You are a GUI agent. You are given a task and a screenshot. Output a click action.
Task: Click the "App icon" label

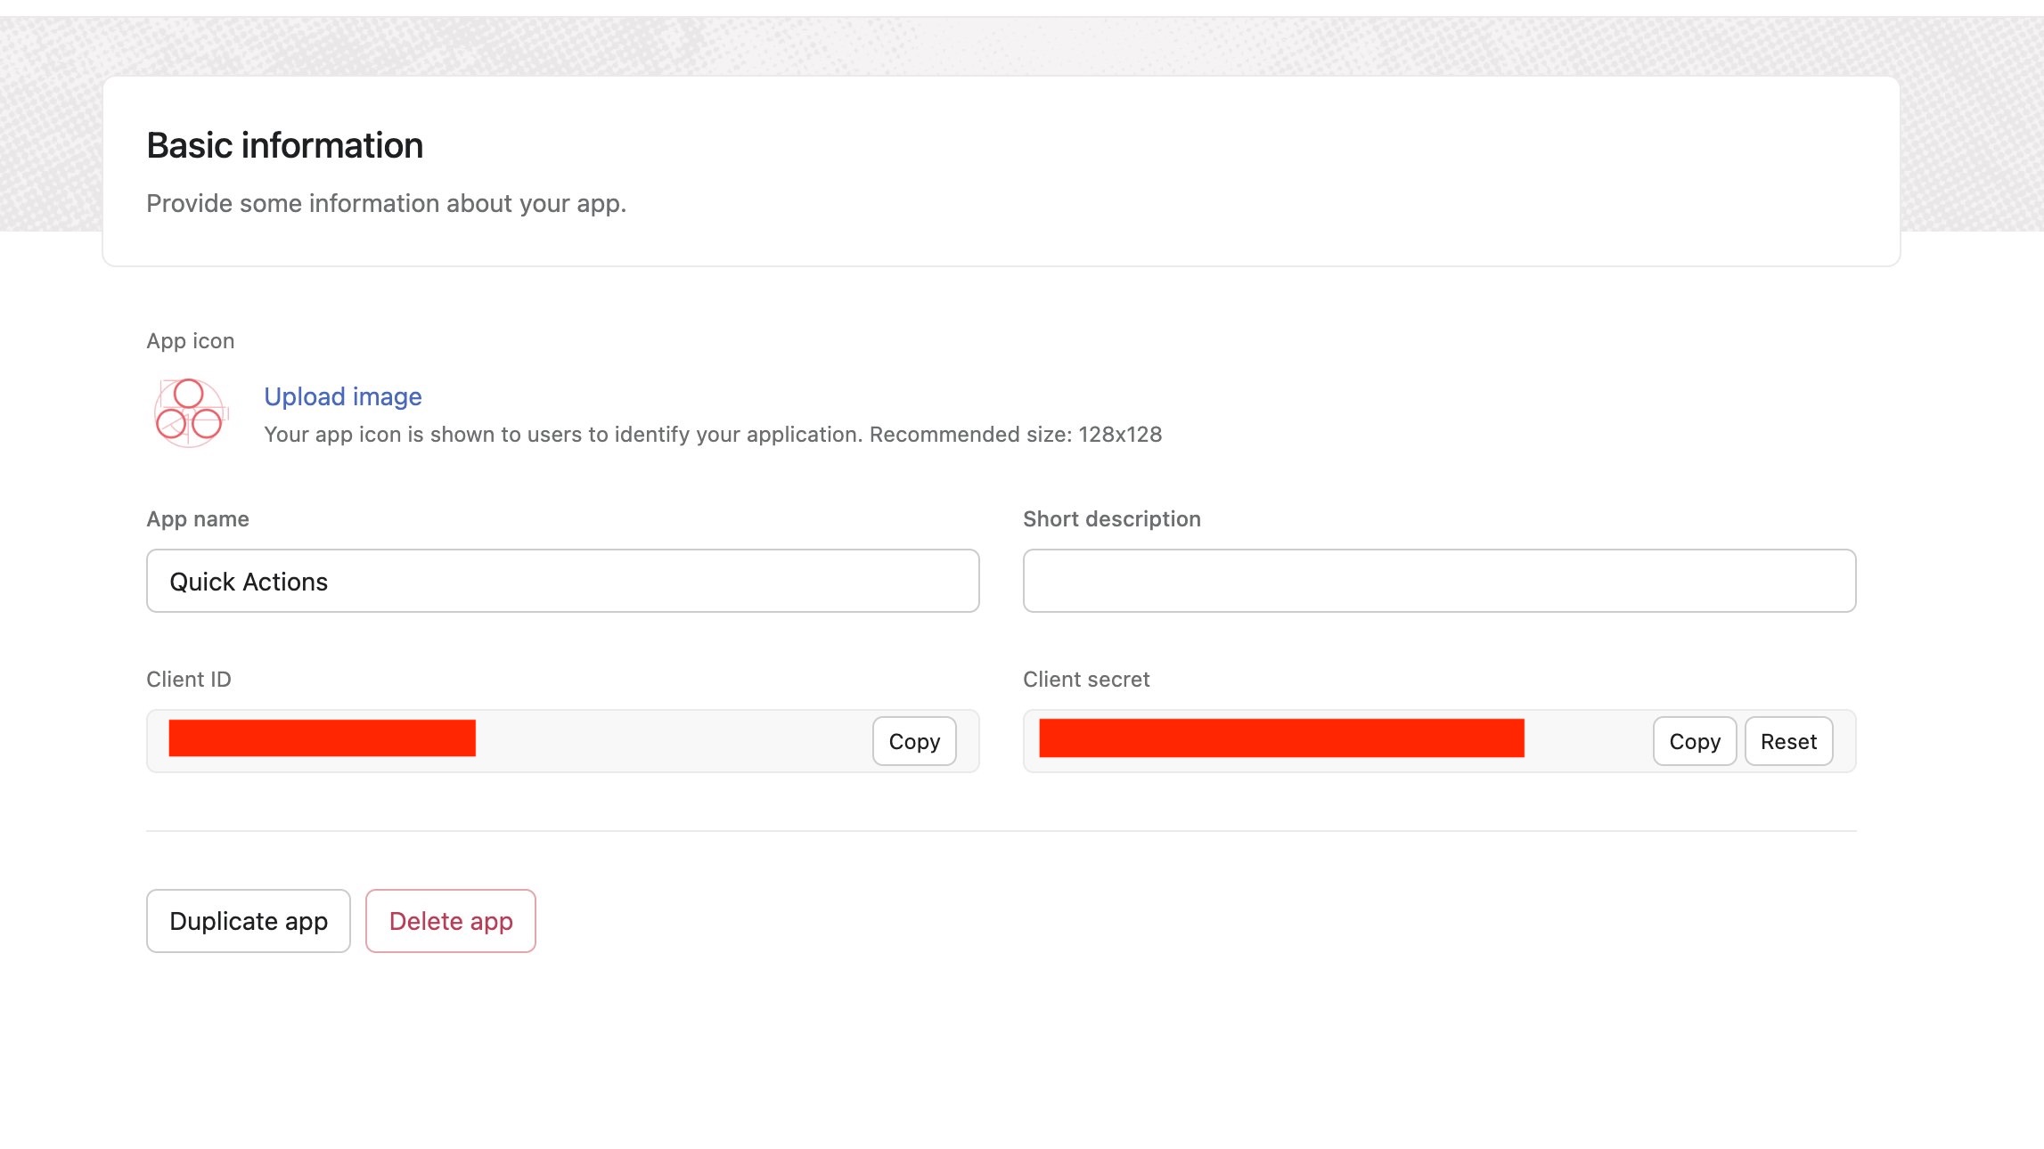(x=190, y=340)
